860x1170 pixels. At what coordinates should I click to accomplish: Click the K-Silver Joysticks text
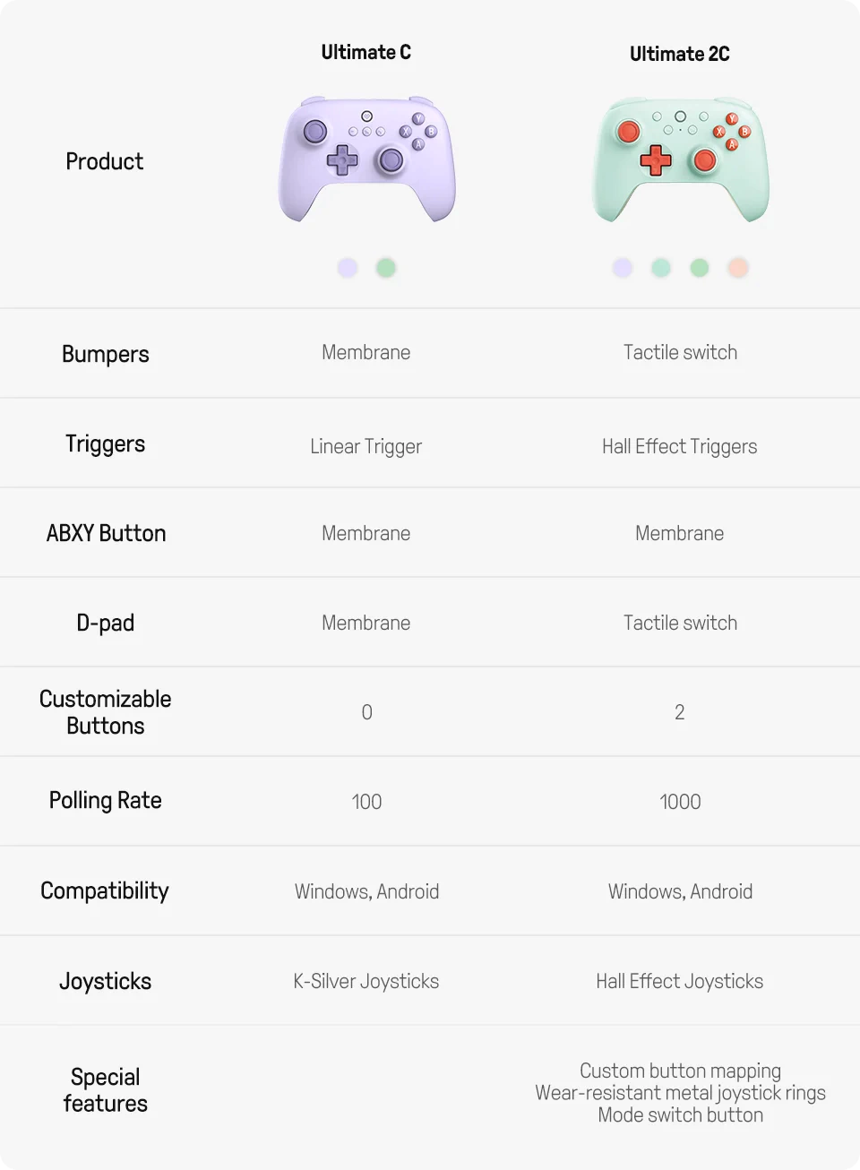coord(366,981)
